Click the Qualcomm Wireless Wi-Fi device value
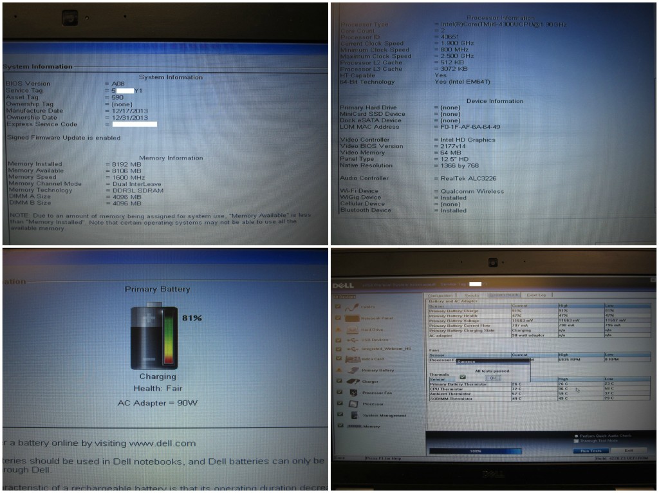Screen dimensions: 659x493 (472, 192)
